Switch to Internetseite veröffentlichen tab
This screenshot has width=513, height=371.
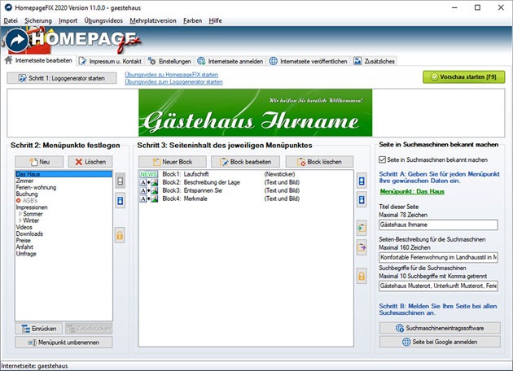308,61
